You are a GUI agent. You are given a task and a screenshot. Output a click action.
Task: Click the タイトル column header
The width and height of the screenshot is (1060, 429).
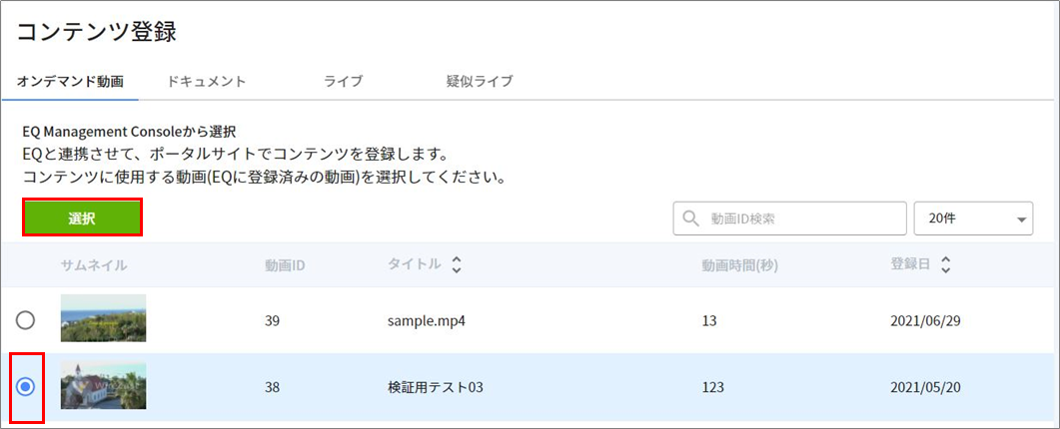pos(415,264)
